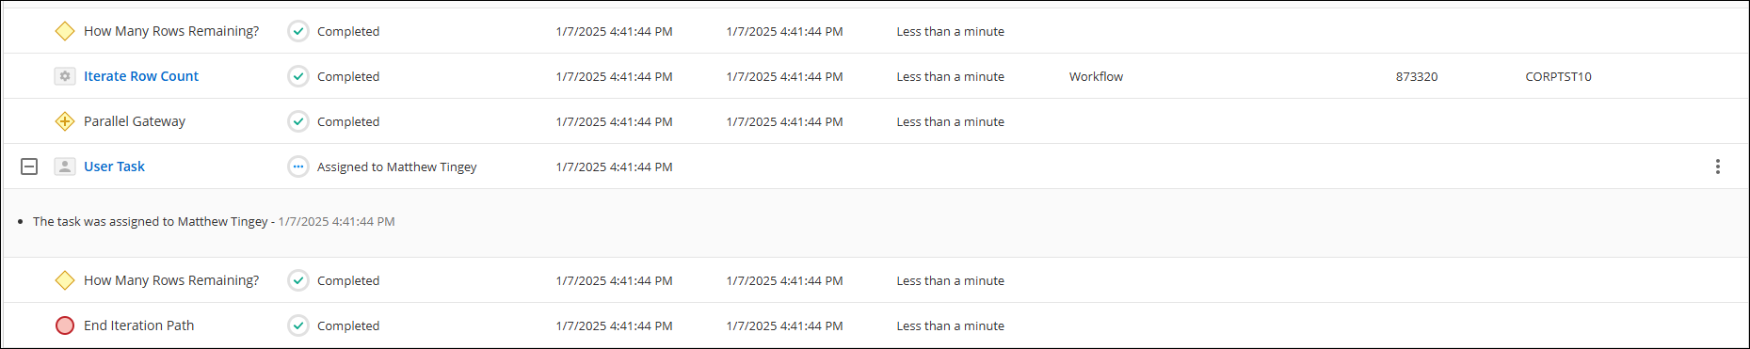Click the gear icon beside Iterate Row Count
The width and height of the screenshot is (1750, 349).
65,76
